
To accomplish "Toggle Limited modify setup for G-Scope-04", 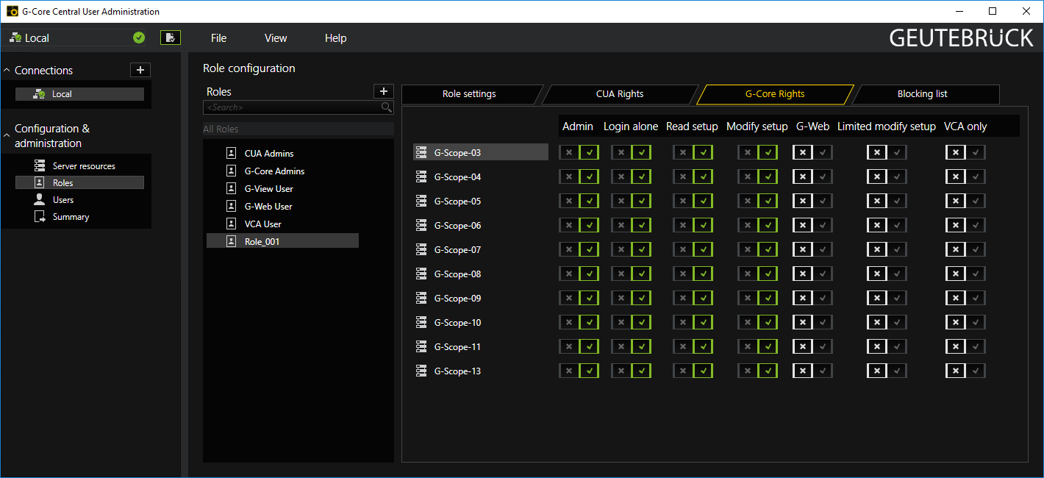I will coord(887,176).
